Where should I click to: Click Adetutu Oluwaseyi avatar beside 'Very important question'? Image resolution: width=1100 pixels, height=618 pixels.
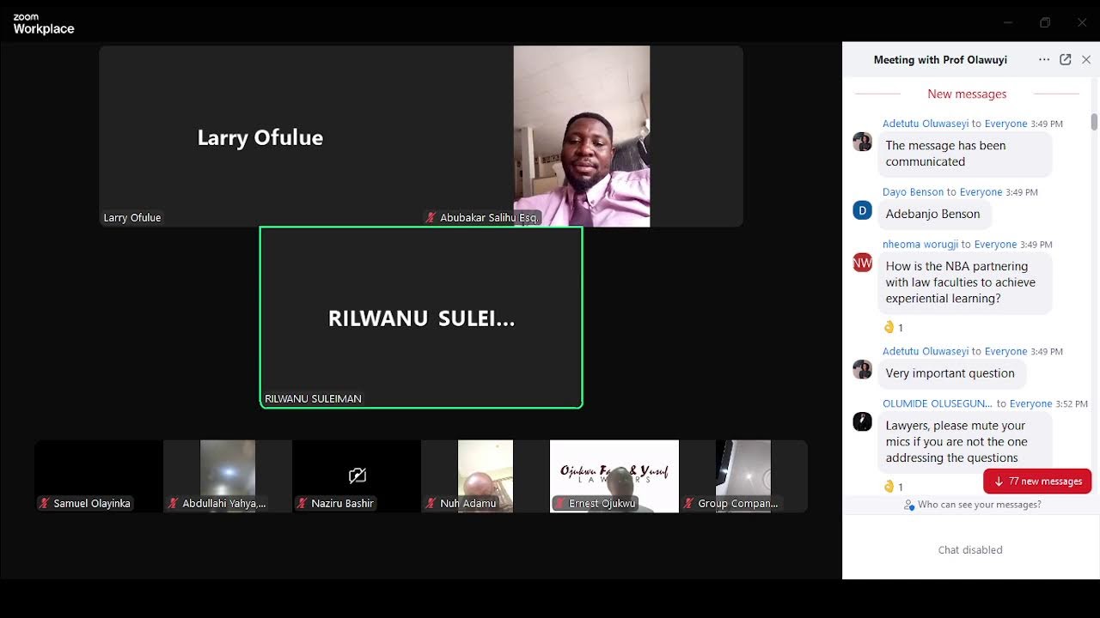pos(863,369)
